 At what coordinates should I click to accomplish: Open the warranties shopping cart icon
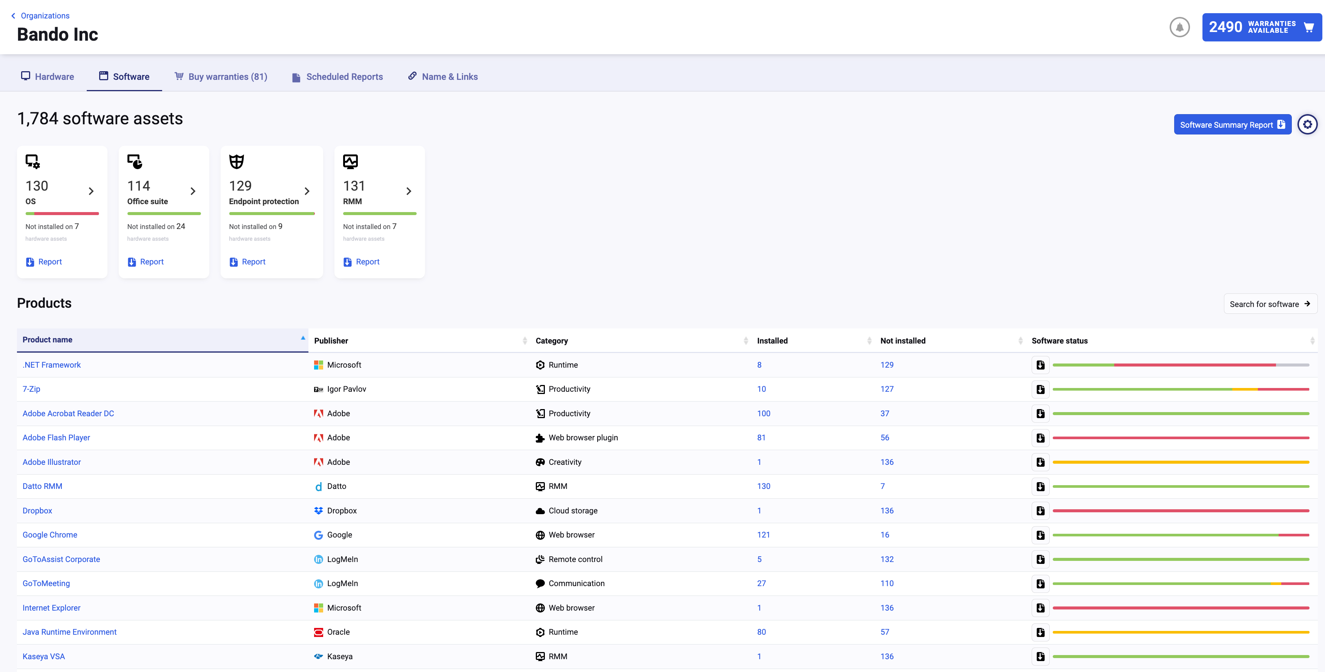point(1308,27)
